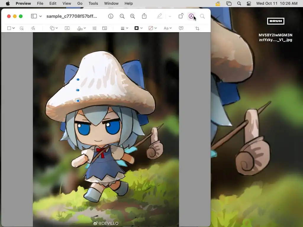Zoom in on the image

(x=133, y=16)
